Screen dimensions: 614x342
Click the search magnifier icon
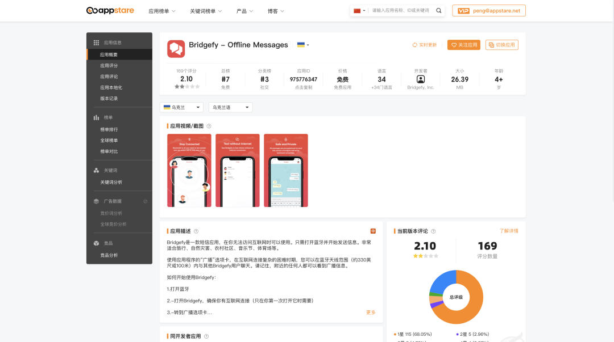pyautogui.click(x=438, y=10)
